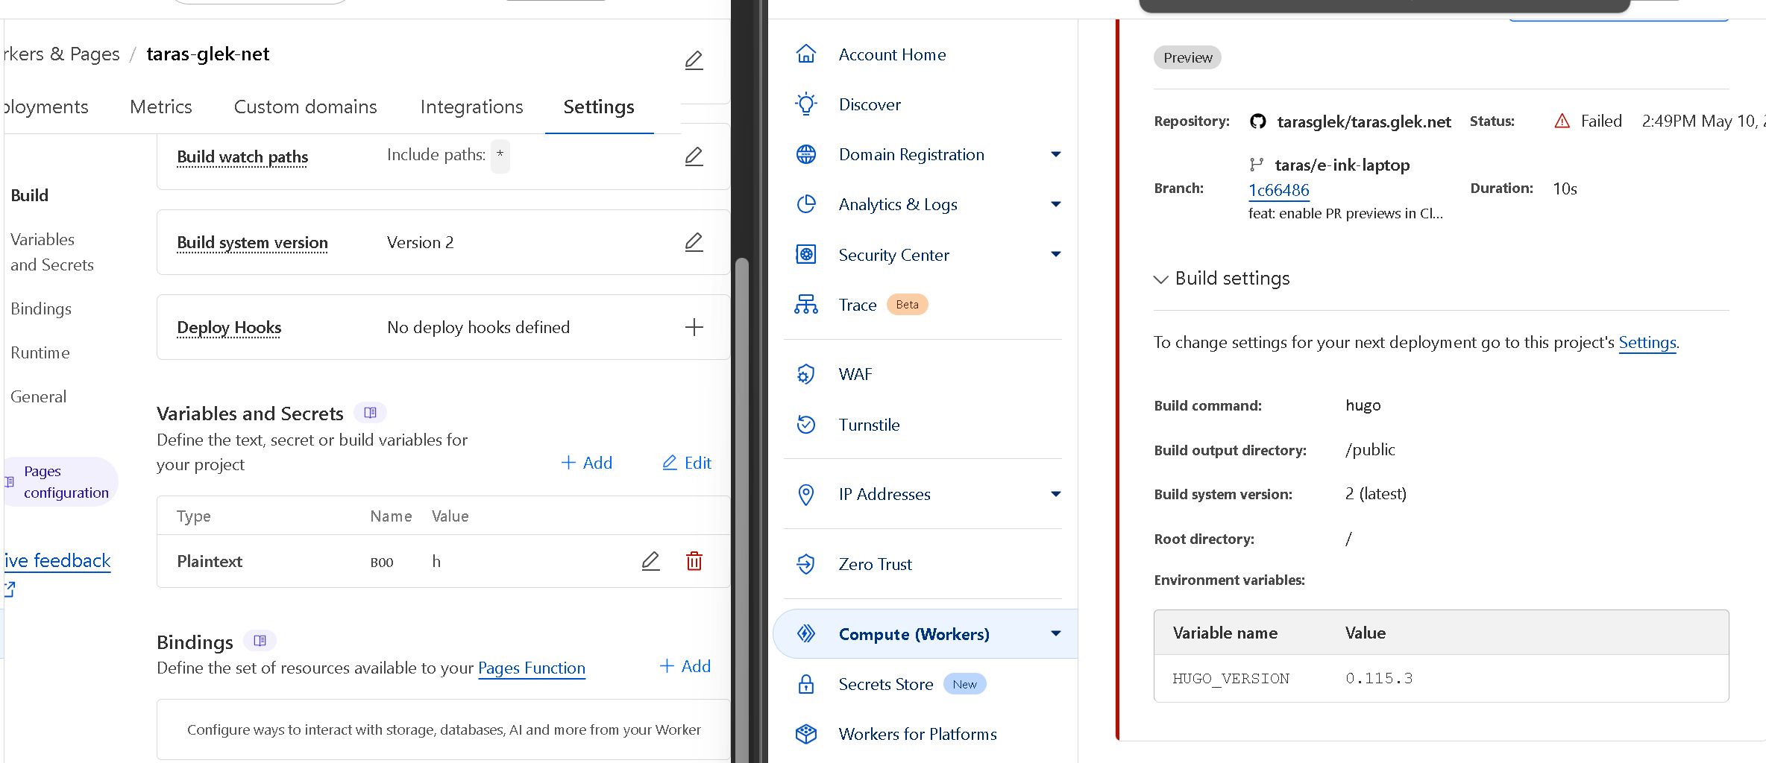
Task: Edit Build system version setting
Action: [694, 241]
